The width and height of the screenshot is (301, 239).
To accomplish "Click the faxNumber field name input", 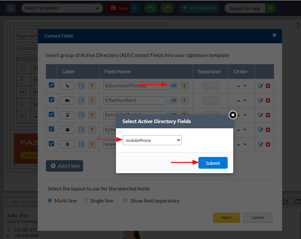I will 135,100.
